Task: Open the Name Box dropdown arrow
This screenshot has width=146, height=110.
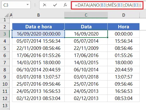Action: (x=27, y=5)
